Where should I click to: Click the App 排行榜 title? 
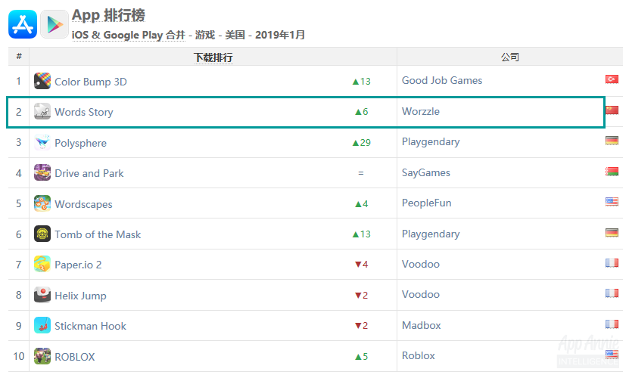point(108,15)
